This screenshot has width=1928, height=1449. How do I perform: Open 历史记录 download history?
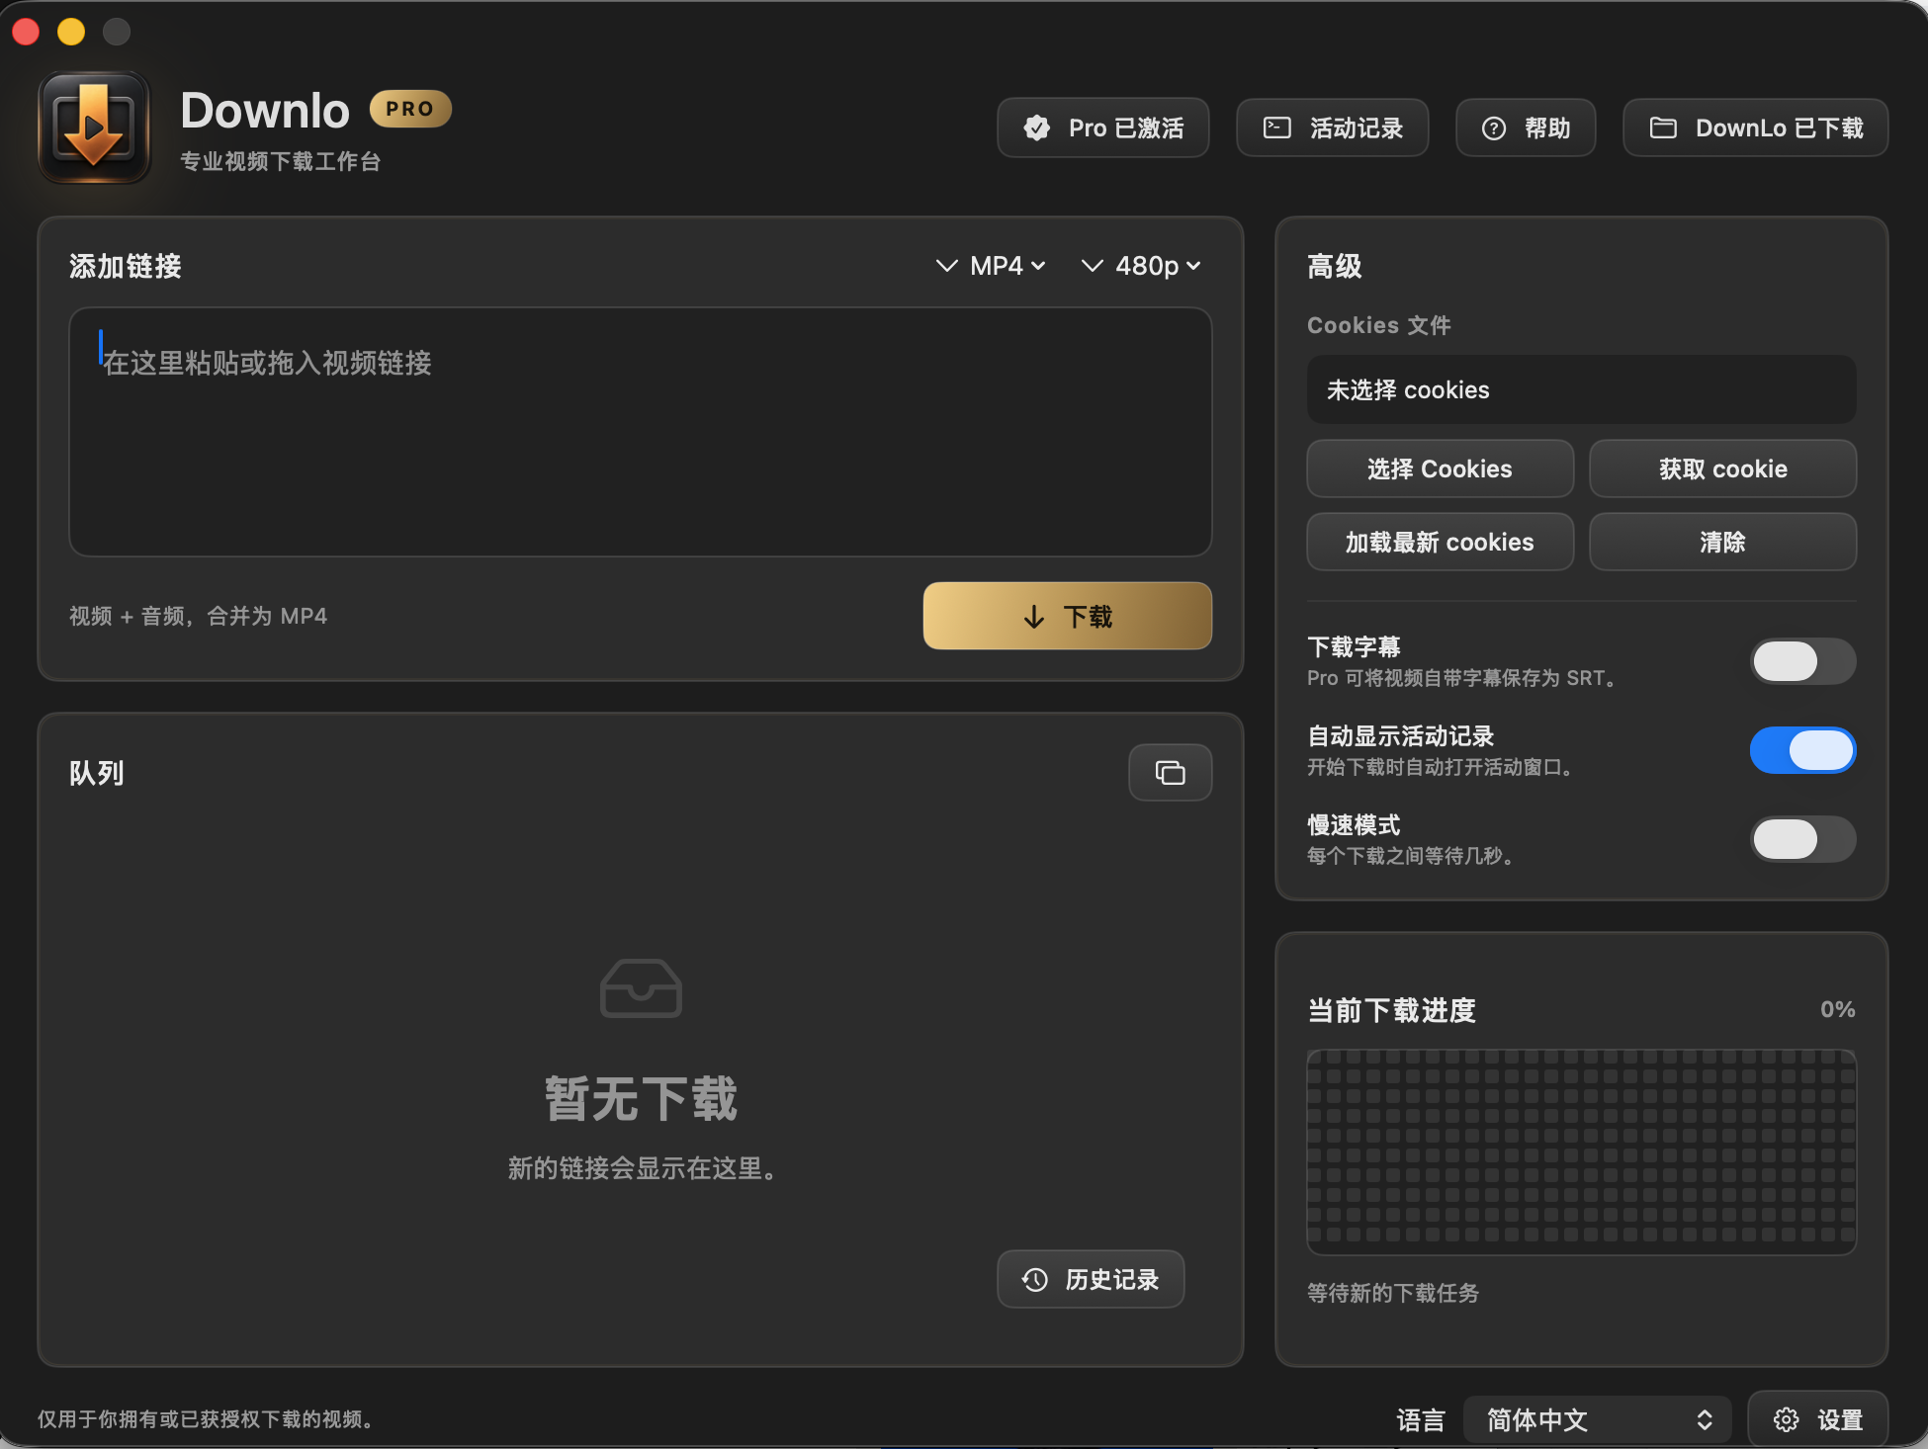coord(1091,1279)
